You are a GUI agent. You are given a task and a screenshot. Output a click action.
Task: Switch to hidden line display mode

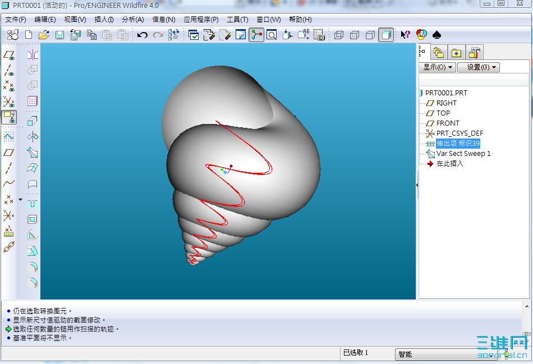click(x=355, y=35)
